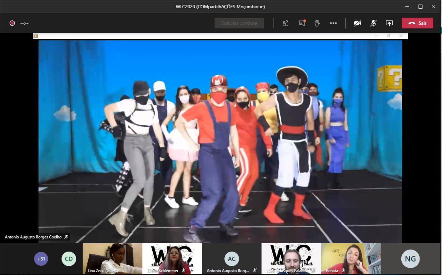Click the shared dance video area
The height and width of the screenshot is (275, 442).
point(220,142)
